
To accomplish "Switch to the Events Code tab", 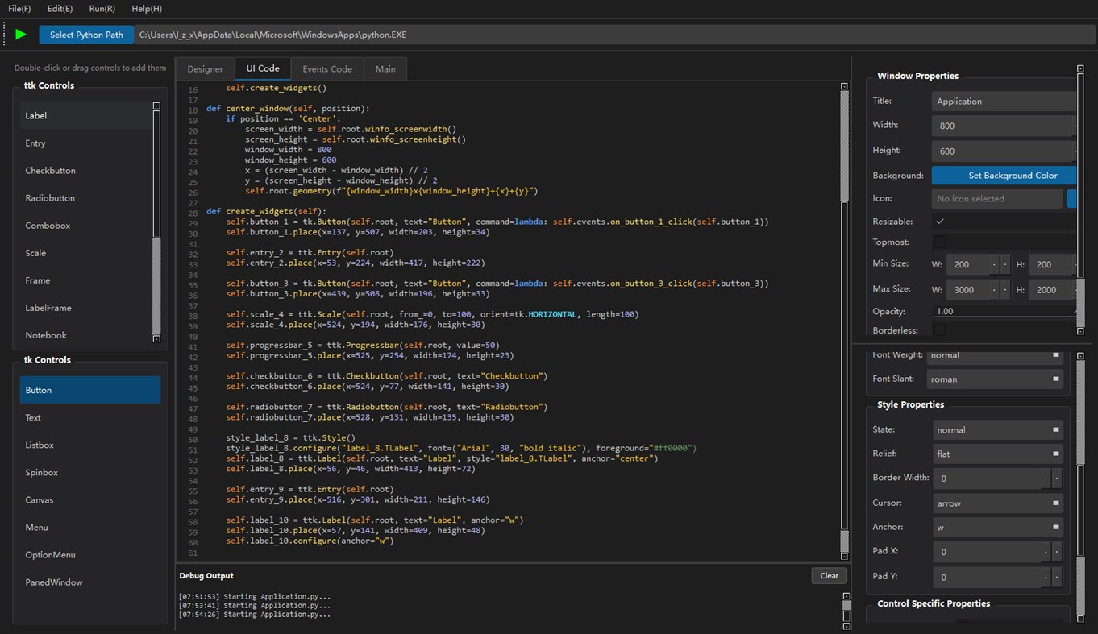I will click(327, 69).
